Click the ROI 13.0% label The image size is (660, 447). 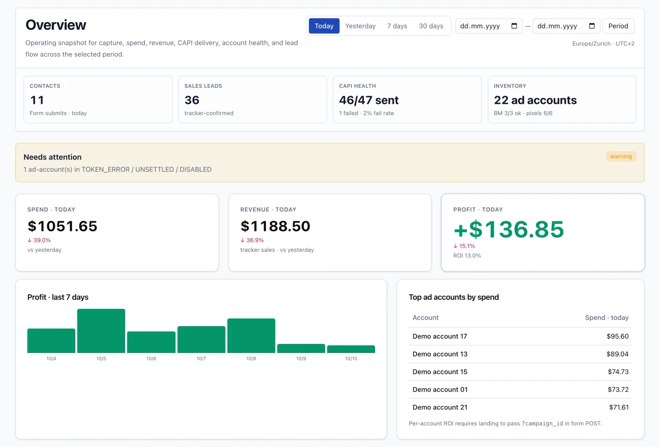(x=467, y=256)
